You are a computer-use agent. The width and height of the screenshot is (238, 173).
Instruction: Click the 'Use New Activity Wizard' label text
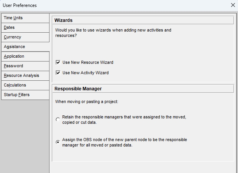point(86,73)
